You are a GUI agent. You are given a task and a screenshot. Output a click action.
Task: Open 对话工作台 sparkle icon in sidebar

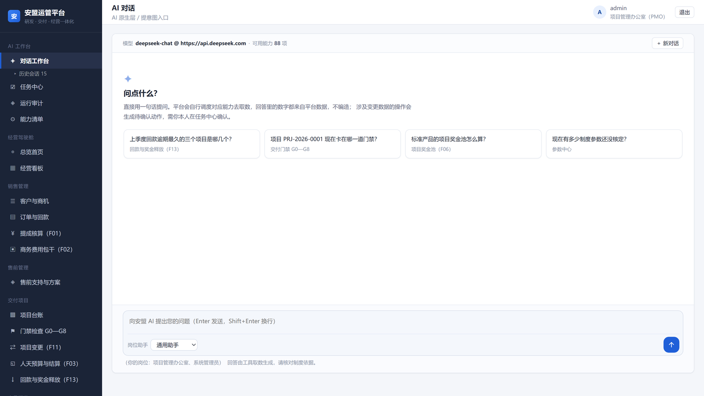(13, 61)
